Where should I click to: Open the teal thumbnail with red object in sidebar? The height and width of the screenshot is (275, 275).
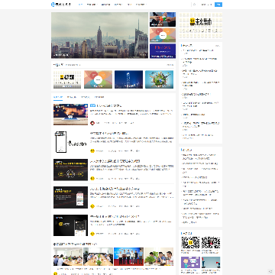211,262
